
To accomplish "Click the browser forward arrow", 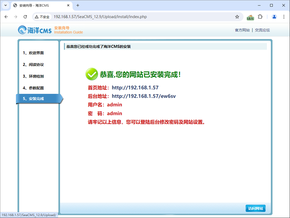I will click(x=16, y=17).
